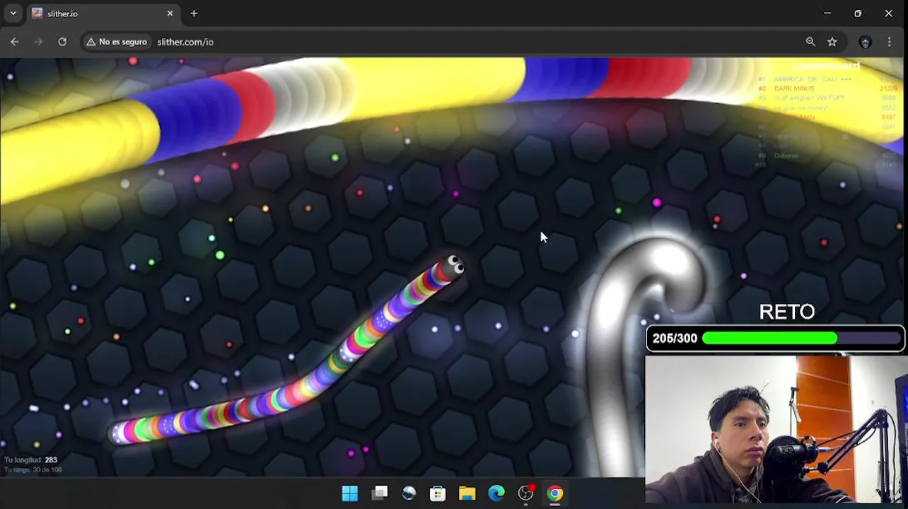Open the globe app on taskbar
908x509 pixels.
point(409,493)
